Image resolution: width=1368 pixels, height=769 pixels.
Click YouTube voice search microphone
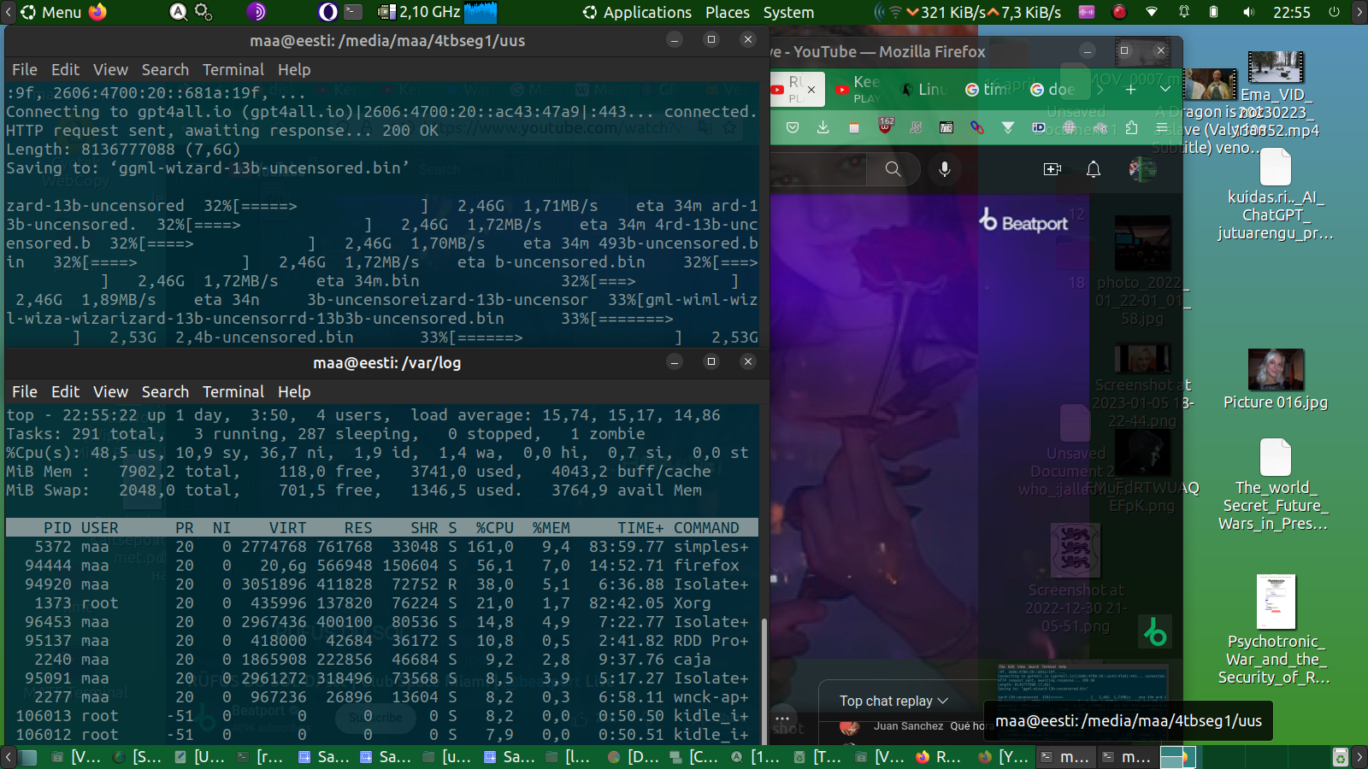944,169
